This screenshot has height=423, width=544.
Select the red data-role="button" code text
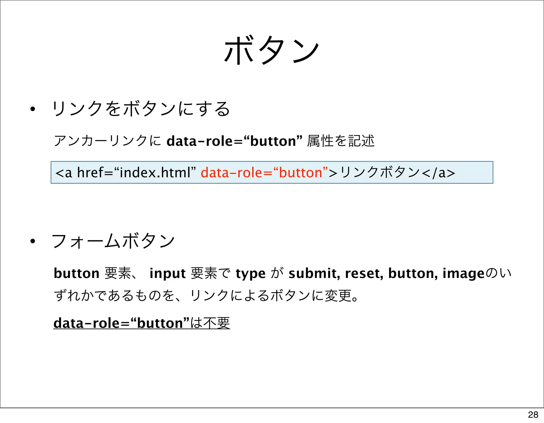264,173
